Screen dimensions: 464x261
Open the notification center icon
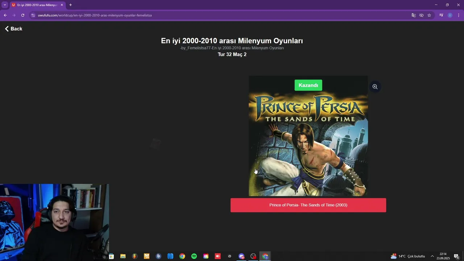click(x=457, y=256)
